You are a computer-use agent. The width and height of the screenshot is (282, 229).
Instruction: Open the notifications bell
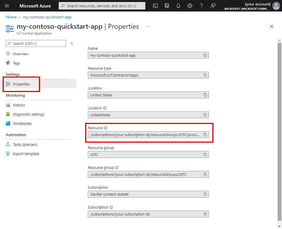pos(178,6)
